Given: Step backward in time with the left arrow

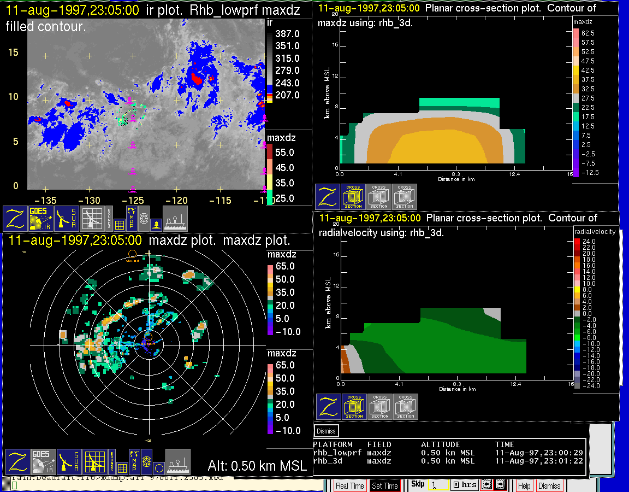Looking at the screenshot, I should 485,485.
